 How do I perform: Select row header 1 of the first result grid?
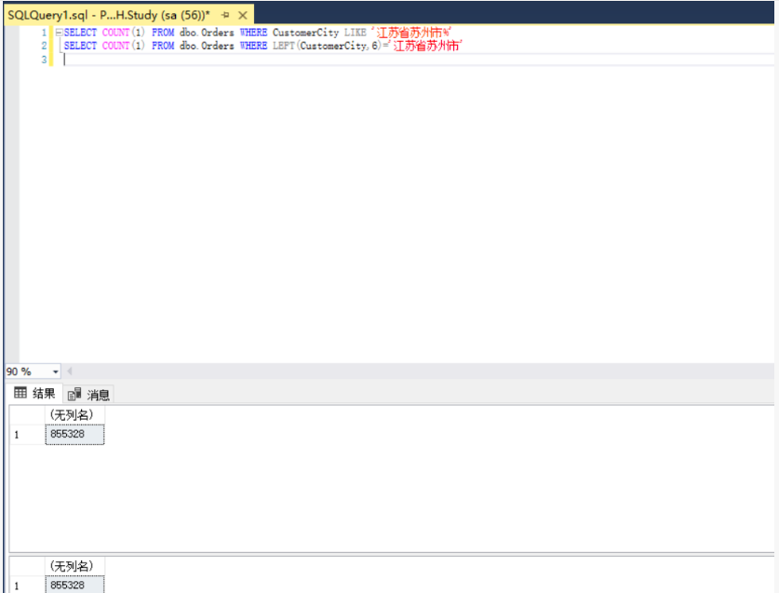click(x=27, y=435)
